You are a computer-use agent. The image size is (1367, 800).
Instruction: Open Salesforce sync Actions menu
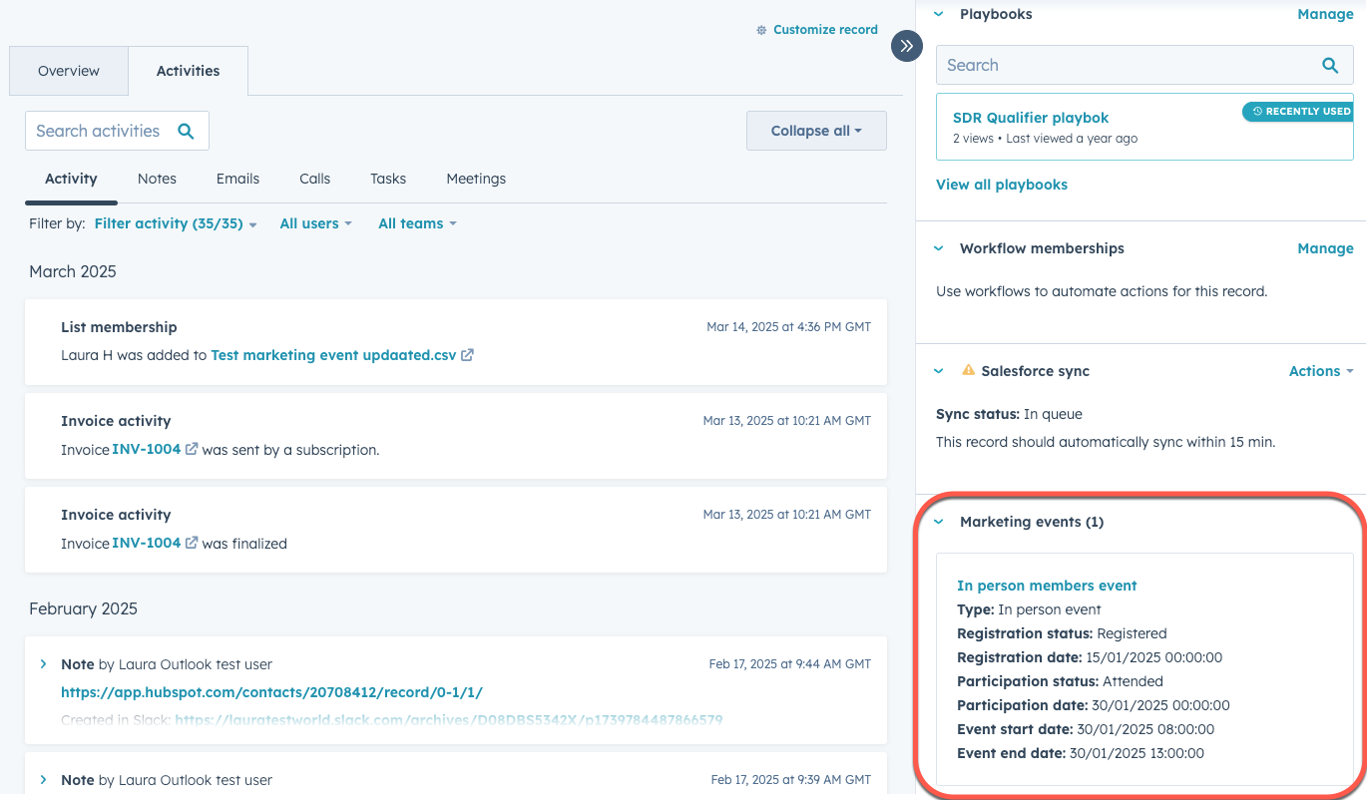coord(1320,371)
